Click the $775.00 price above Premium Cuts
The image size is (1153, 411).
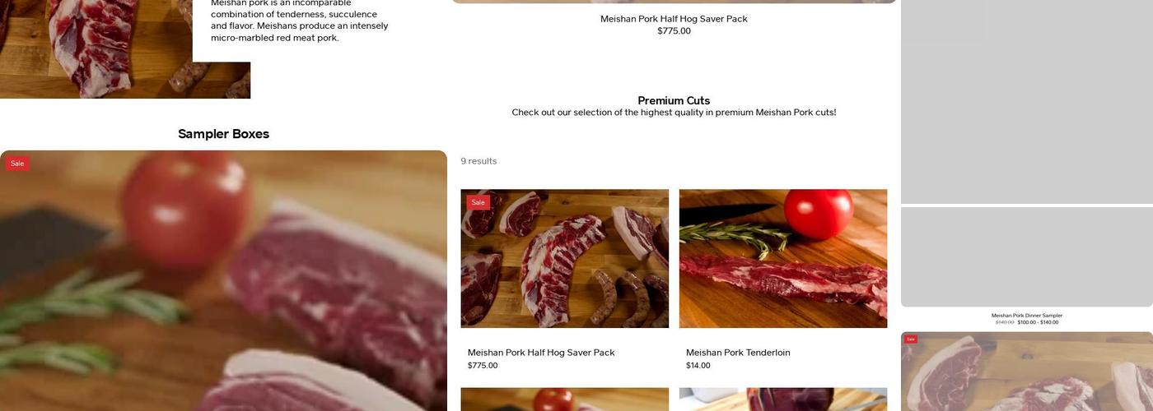coord(673,31)
